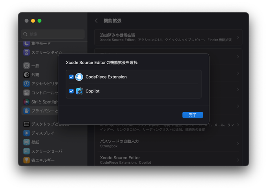This screenshot has width=267, height=190.
Task: Click the 検索 search field
Action: (x=53, y=34)
